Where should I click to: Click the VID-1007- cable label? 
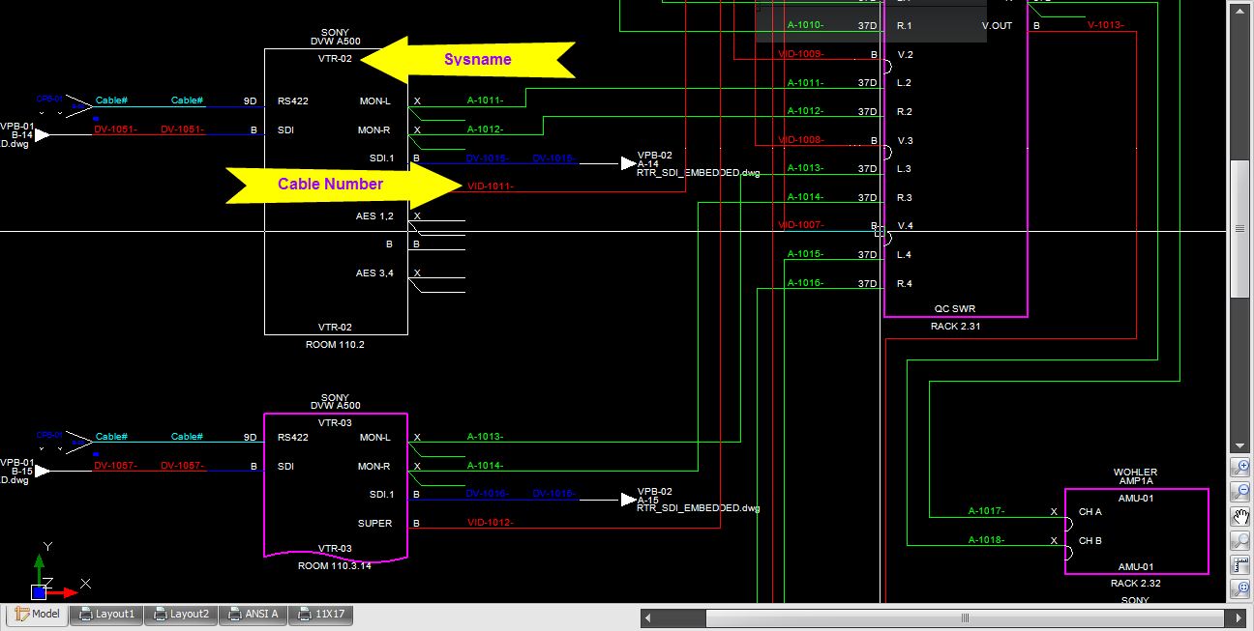tap(801, 225)
